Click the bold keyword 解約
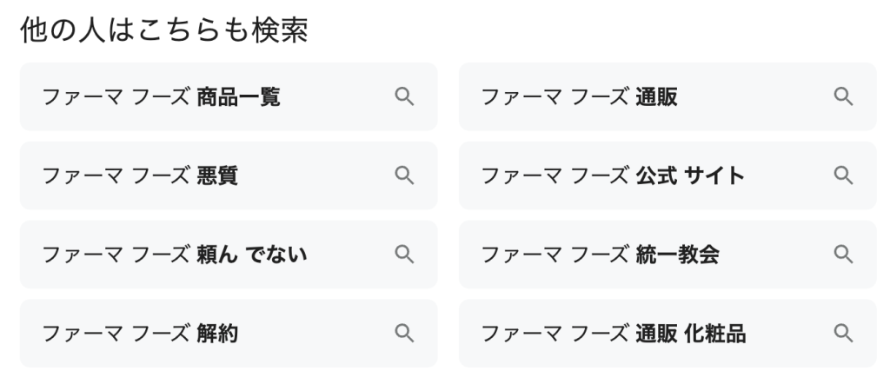The height and width of the screenshot is (384, 890). click(217, 334)
